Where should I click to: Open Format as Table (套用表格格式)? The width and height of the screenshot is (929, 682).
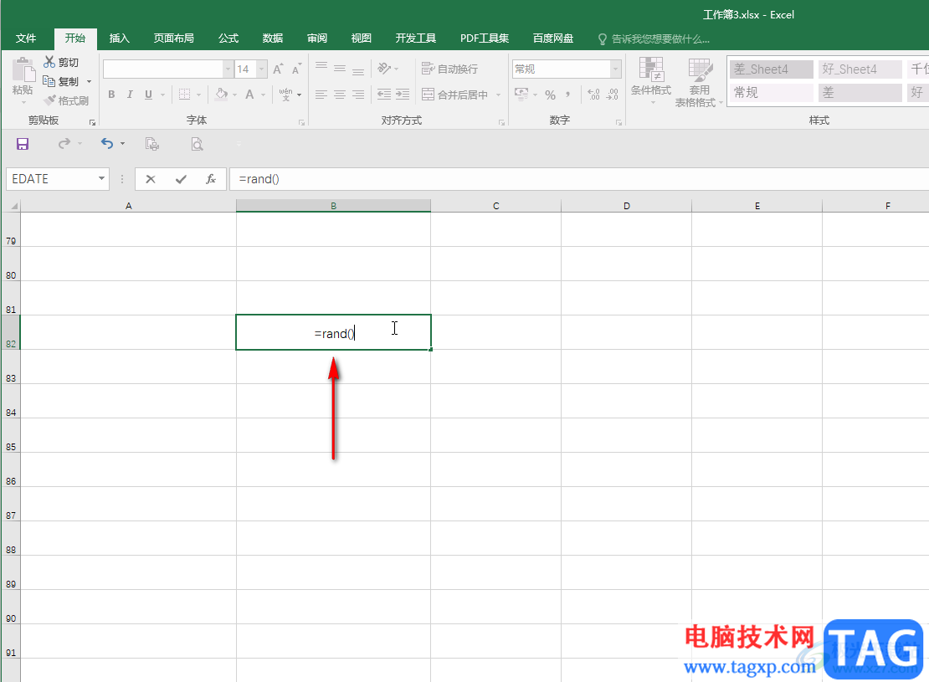[x=699, y=82]
